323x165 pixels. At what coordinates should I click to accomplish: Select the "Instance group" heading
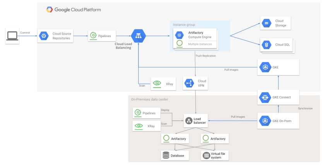pos(184,25)
